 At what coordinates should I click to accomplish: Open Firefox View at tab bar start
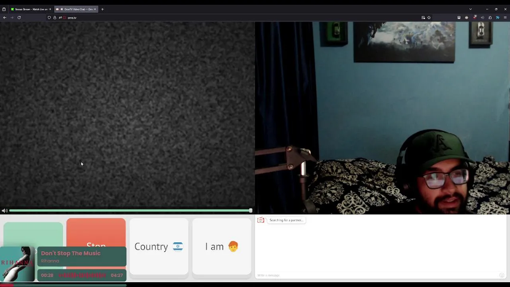(4, 9)
